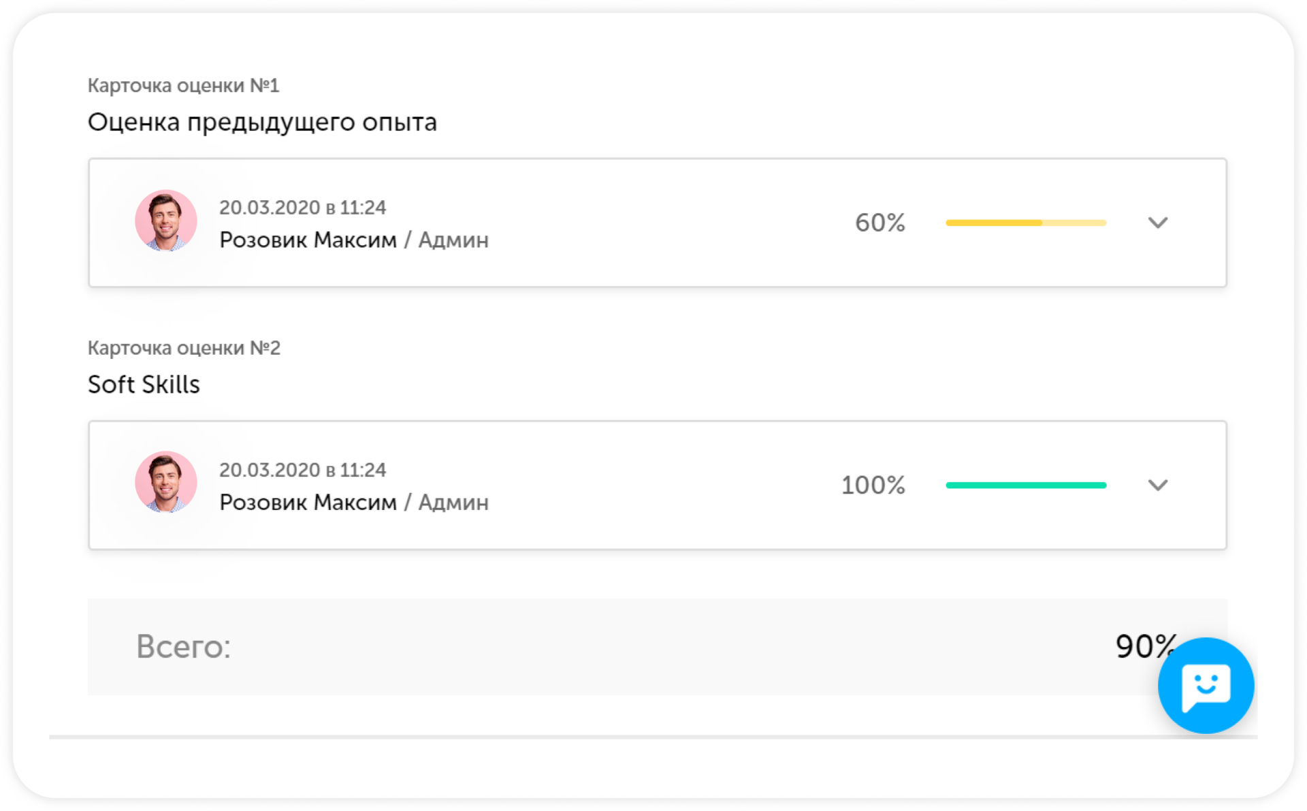Image resolution: width=1307 pixels, height=811 pixels.
Task: Click the Soft Skills heading
Action: (x=144, y=384)
